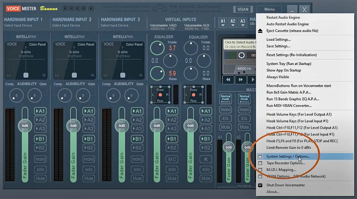357x199 pixels.
Task: Click the Tape Recorder Options window icon
Action: pos(260,163)
